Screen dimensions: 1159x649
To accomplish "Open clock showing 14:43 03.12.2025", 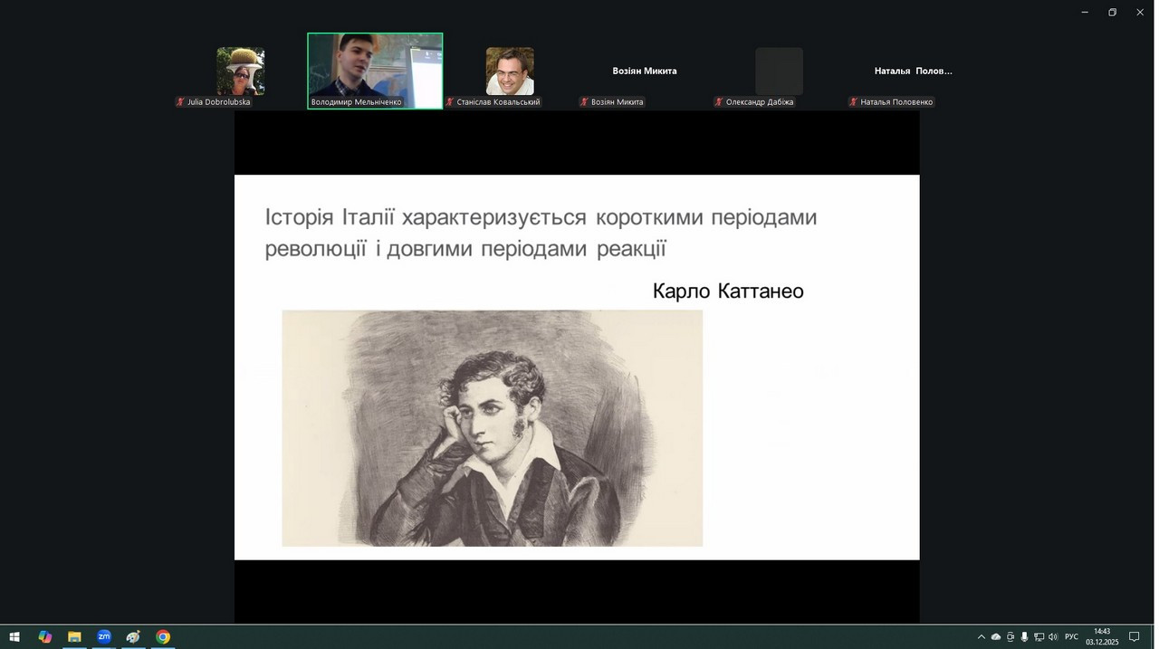I will pos(1102,637).
